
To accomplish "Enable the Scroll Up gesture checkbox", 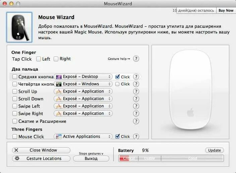I will click(15, 91).
